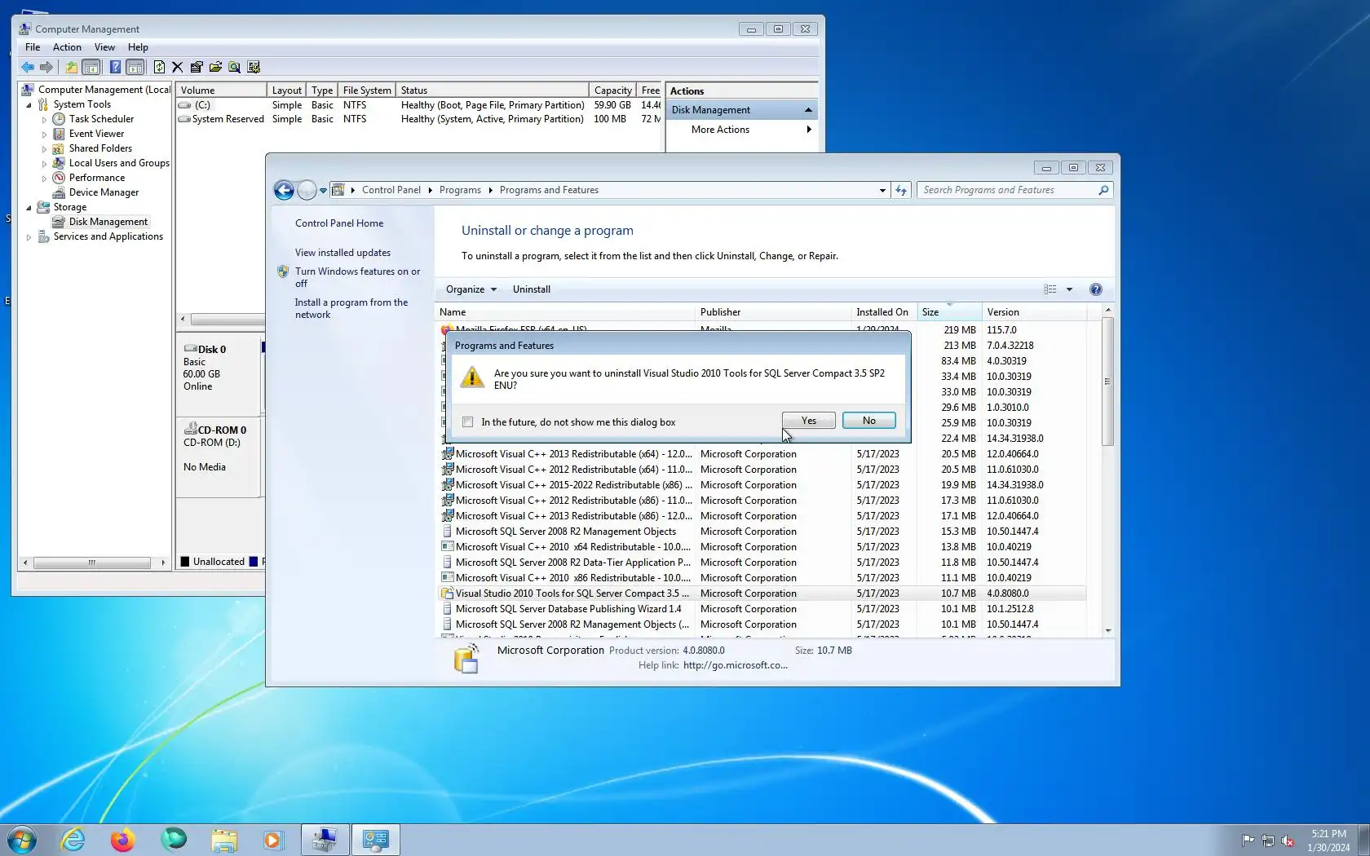Image resolution: width=1370 pixels, height=856 pixels.
Task: Click the Uninstall toolbar button
Action: coord(532,289)
